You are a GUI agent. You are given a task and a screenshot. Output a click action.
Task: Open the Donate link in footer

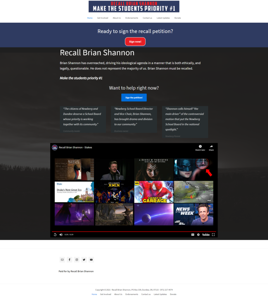[173, 294]
